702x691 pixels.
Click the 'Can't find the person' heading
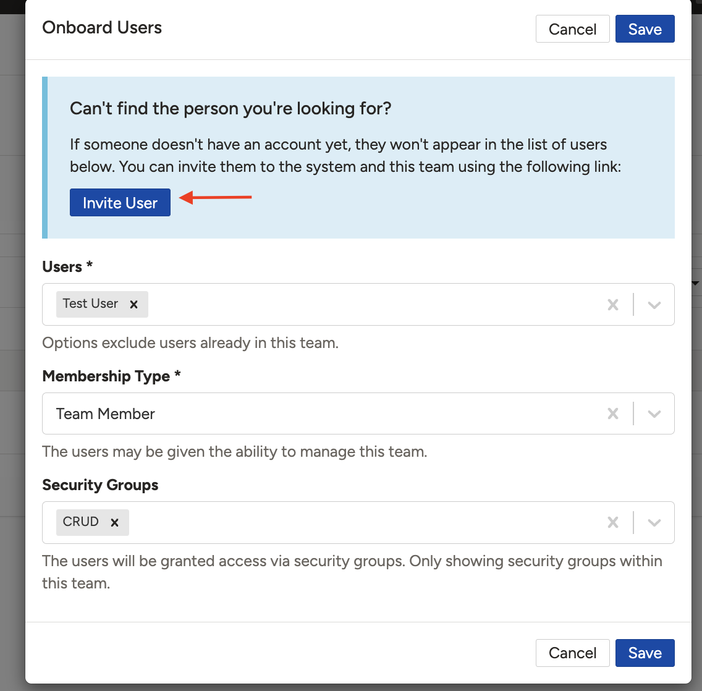click(x=230, y=109)
